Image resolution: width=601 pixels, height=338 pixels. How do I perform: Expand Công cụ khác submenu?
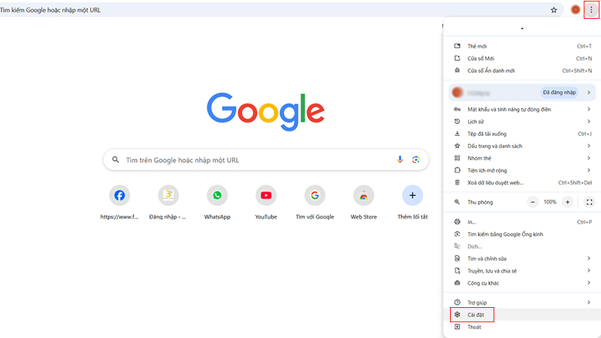pos(522,283)
